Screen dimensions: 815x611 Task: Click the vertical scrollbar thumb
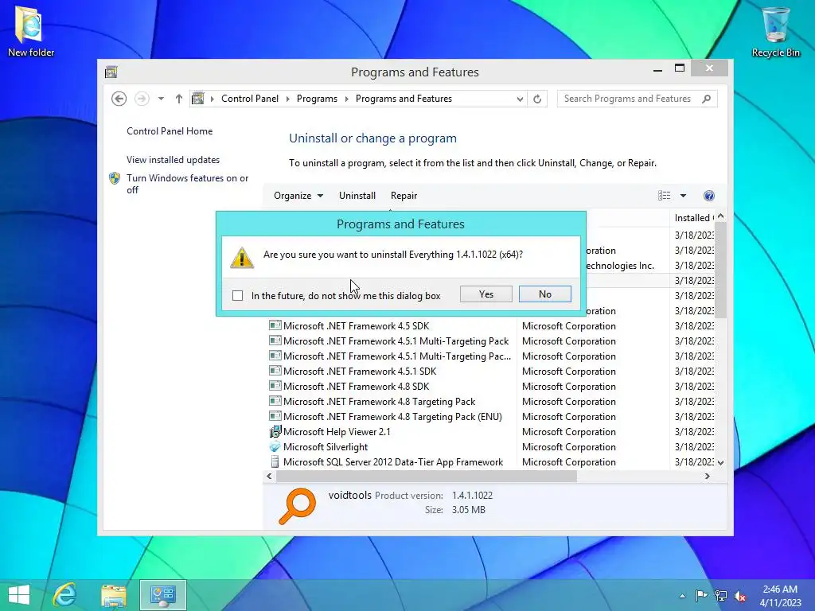tap(720, 270)
